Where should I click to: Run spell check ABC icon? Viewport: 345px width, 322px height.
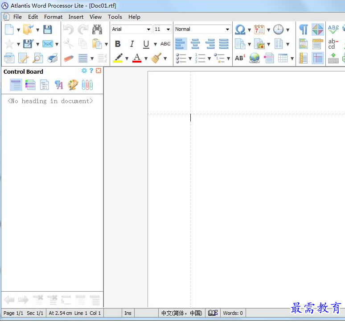coord(333,29)
